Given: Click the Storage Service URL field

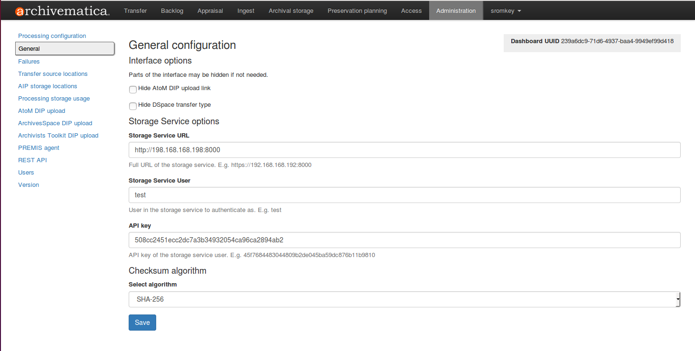Looking at the screenshot, I should coord(404,150).
